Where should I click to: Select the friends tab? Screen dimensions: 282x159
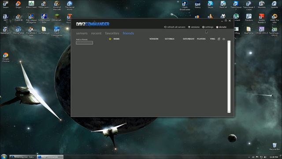point(128,33)
